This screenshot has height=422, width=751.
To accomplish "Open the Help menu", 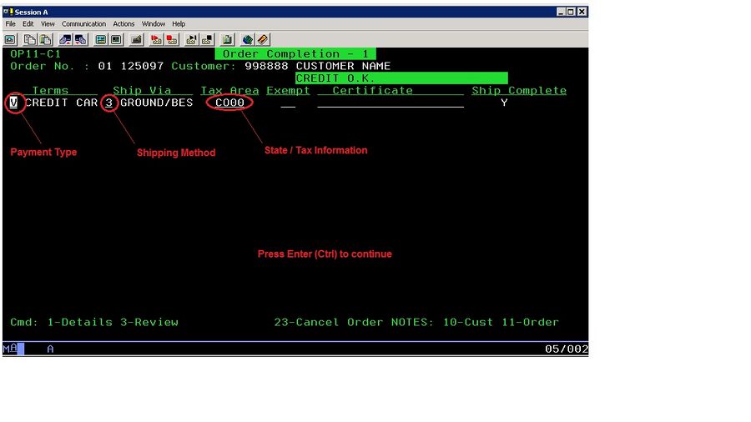I will coord(179,24).
